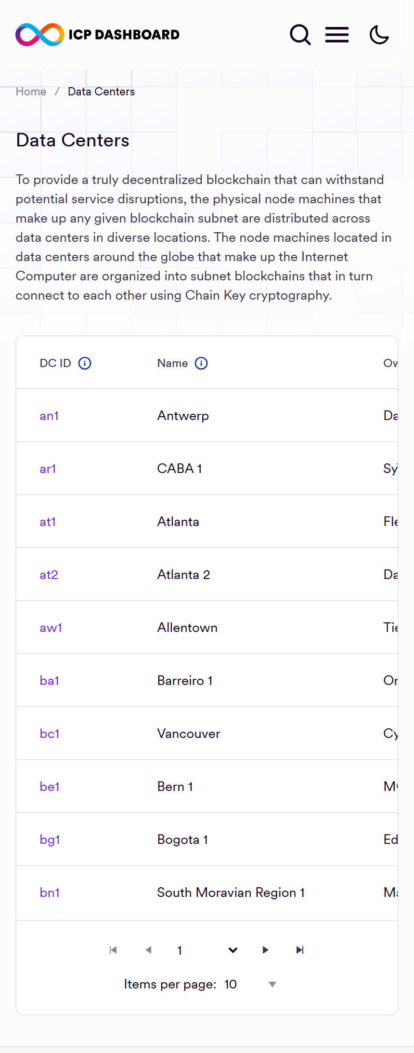Jump to first page of table
414x1053 pixels.
tap(113, 950)
